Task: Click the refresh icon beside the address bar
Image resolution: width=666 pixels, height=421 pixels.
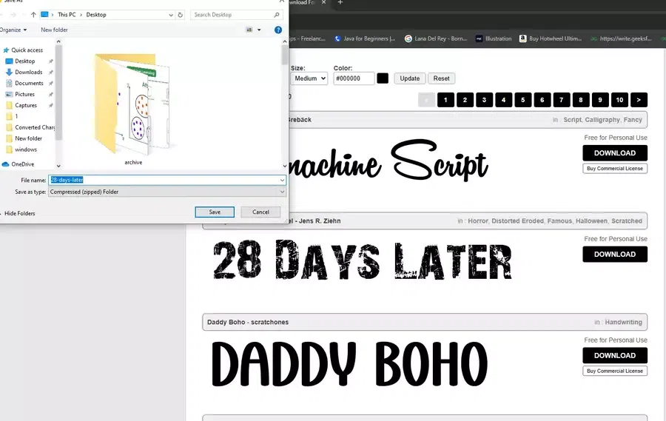Action: [180, 15]
